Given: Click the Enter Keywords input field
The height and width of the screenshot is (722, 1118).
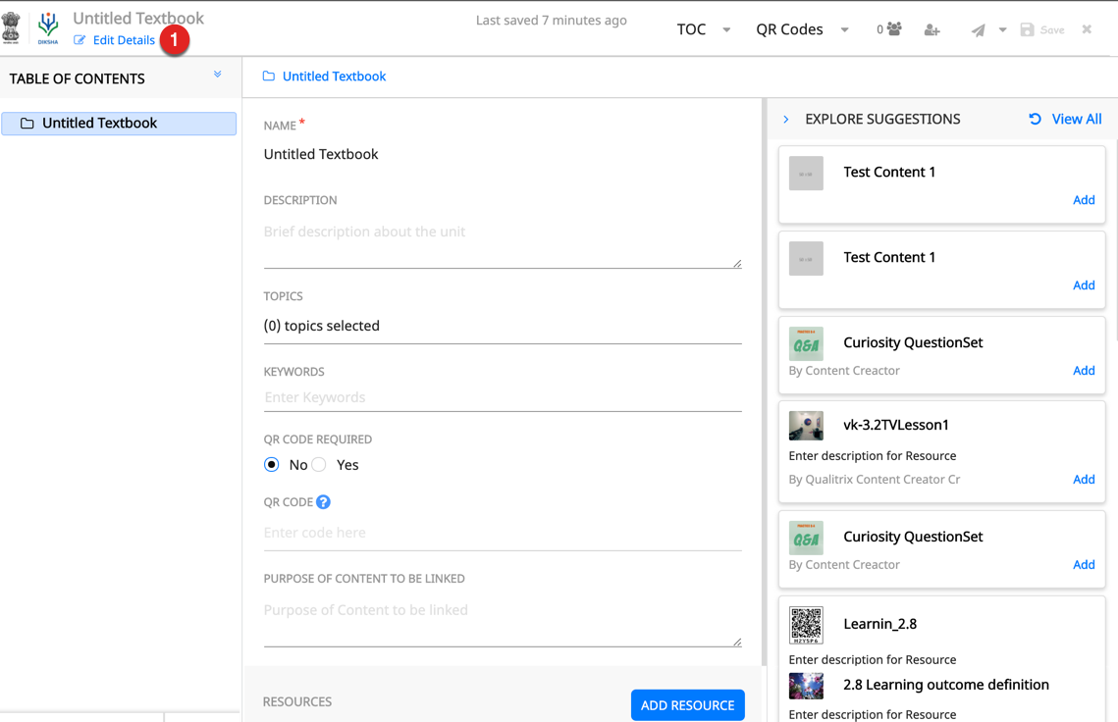Looking at the screenshot, I should coord(502,397).
